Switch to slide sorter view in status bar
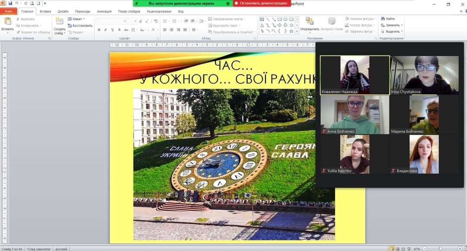 click(x=397, y=249)
